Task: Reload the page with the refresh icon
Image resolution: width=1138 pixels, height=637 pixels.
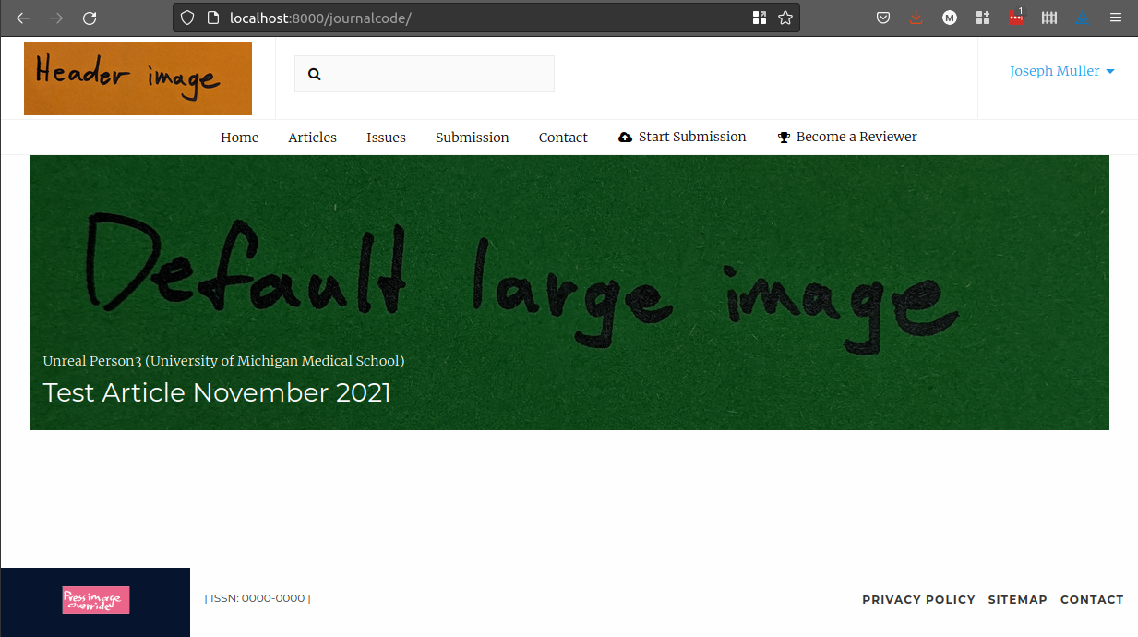Action: 90,18
